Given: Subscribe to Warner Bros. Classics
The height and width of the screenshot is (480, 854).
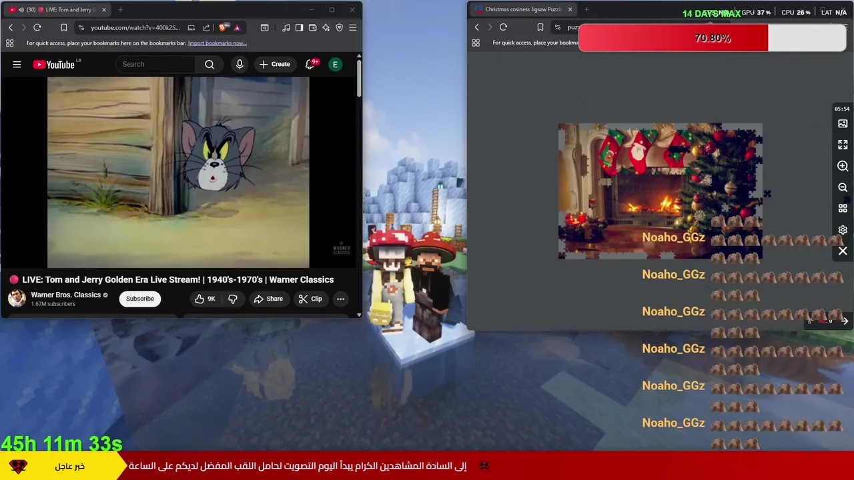Looking at the screenshot, I should tap(140, 299).
